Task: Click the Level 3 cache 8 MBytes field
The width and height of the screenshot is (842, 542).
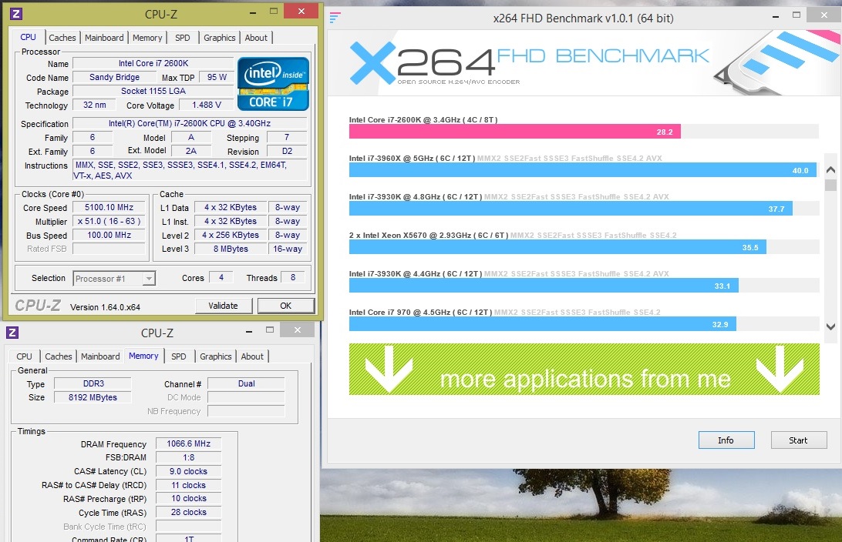Action: [x=231, y=249]
